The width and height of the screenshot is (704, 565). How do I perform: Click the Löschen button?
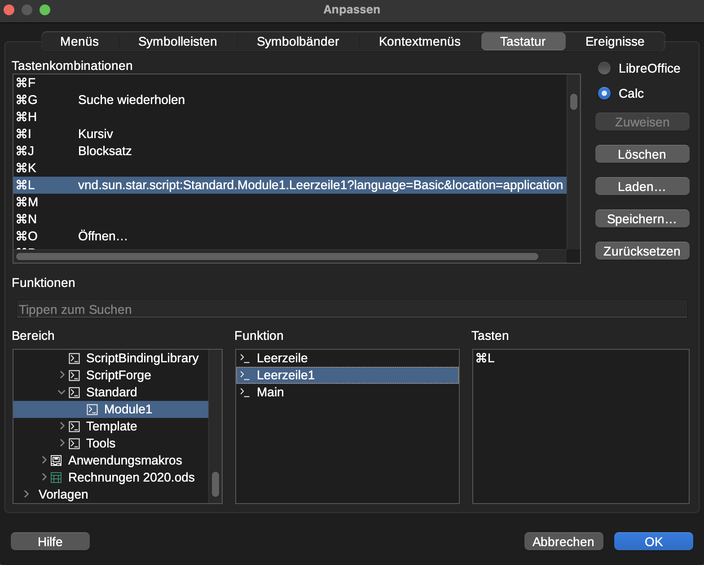642,154
